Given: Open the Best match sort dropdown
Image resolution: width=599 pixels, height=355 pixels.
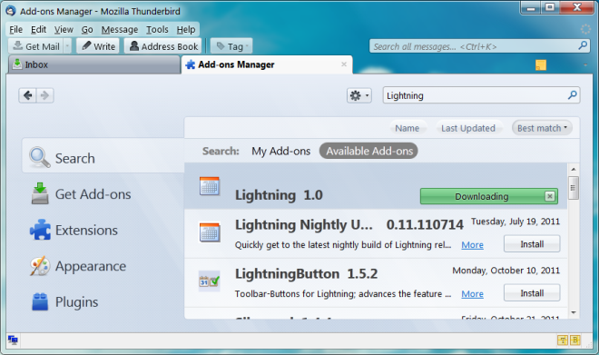Looking at the screenshot, I should tap(542, 128).
